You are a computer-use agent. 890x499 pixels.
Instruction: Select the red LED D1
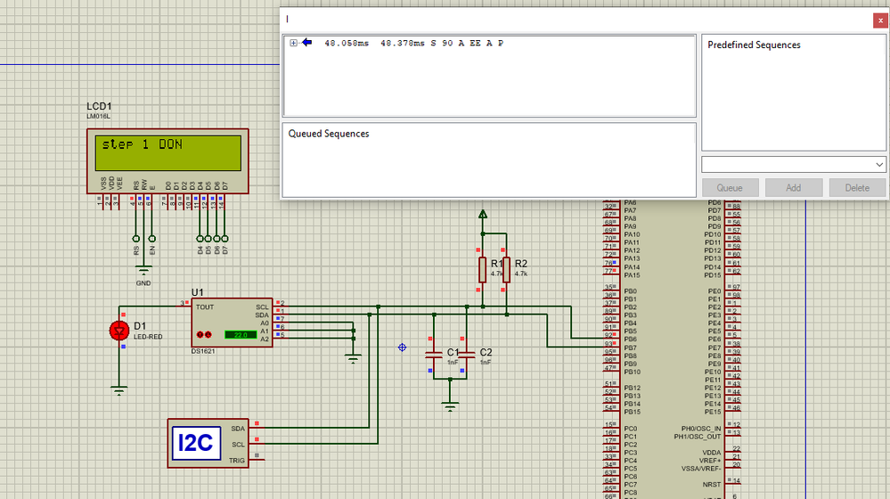[119, 331]
